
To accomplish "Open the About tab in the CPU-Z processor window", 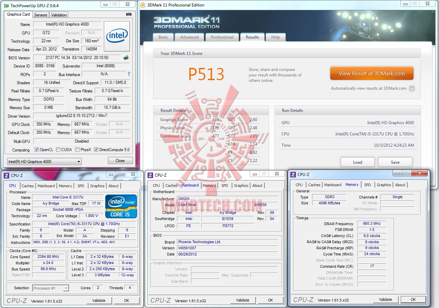I will [113, 186].
